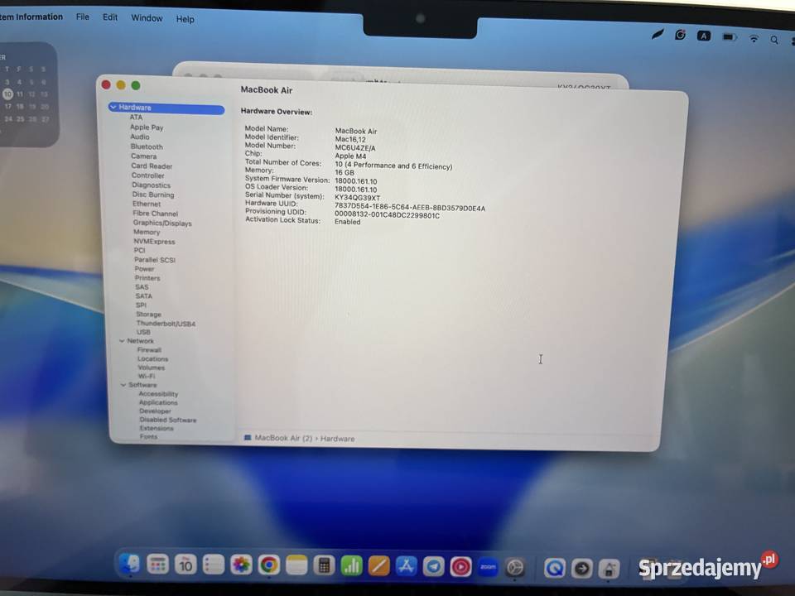
Task: Click the serial number value KY34QG39XT
Action: 358,198
